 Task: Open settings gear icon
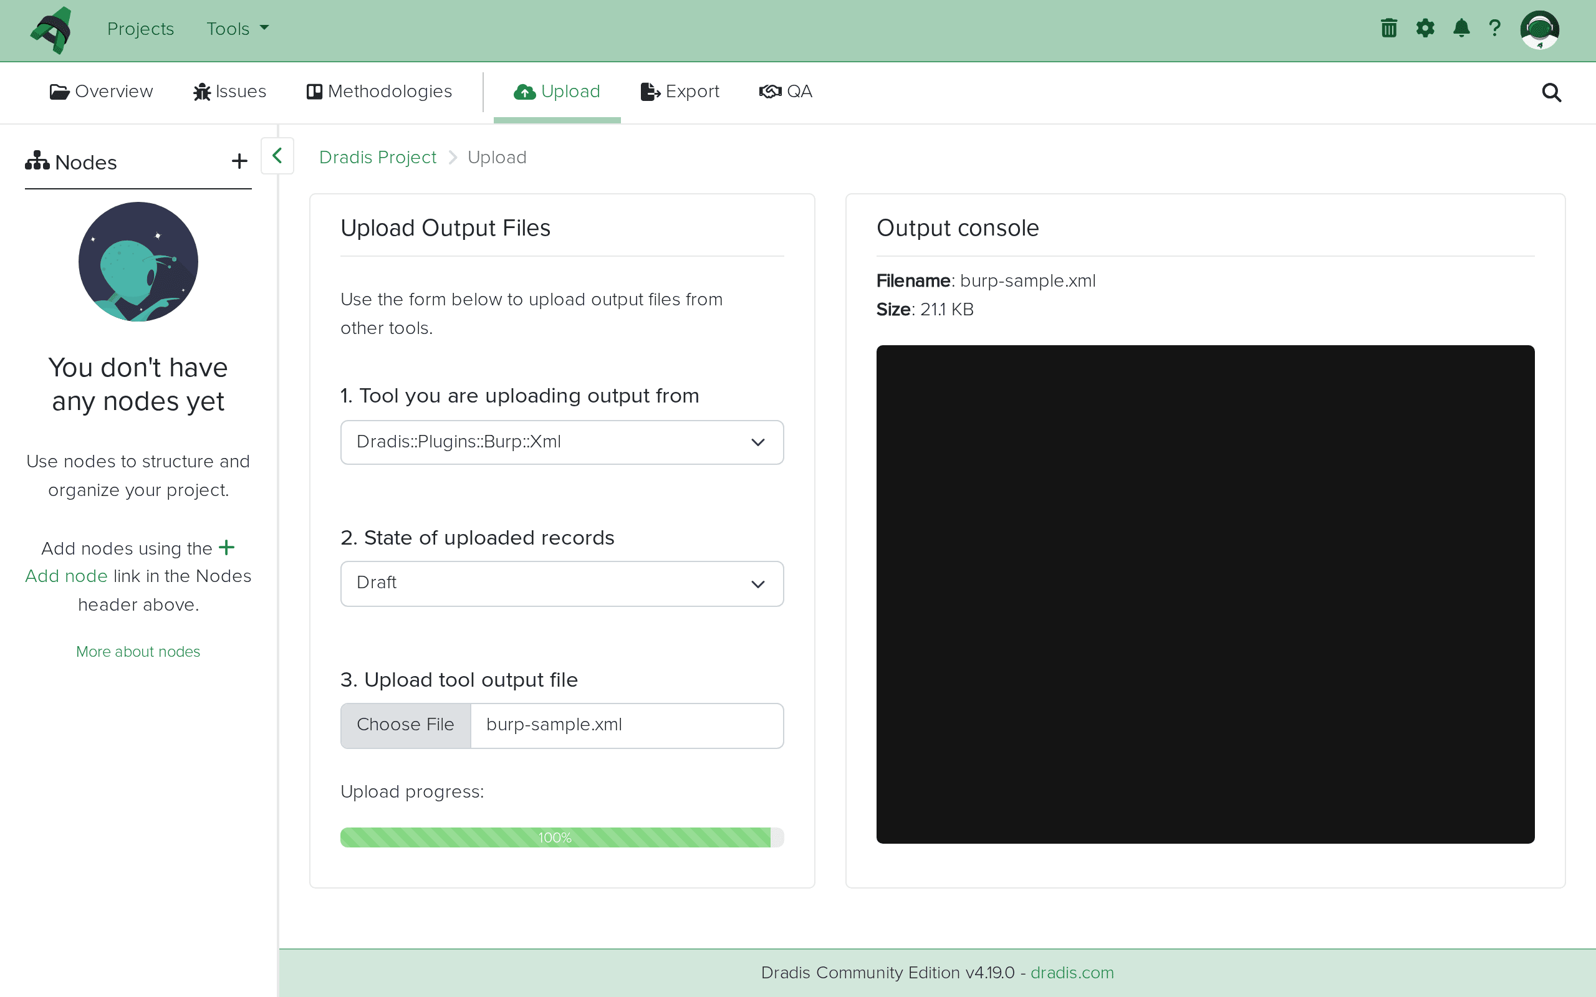1425,29
